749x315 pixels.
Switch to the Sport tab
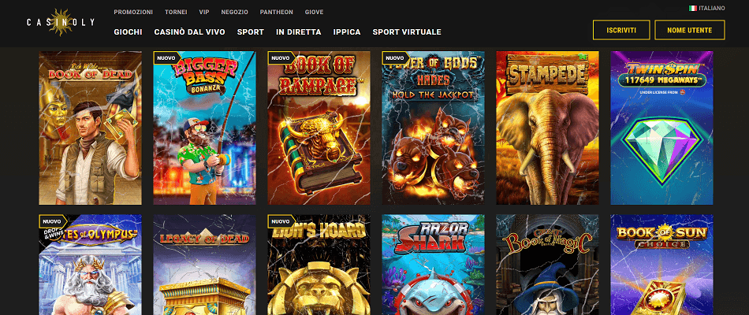(250, 32)
